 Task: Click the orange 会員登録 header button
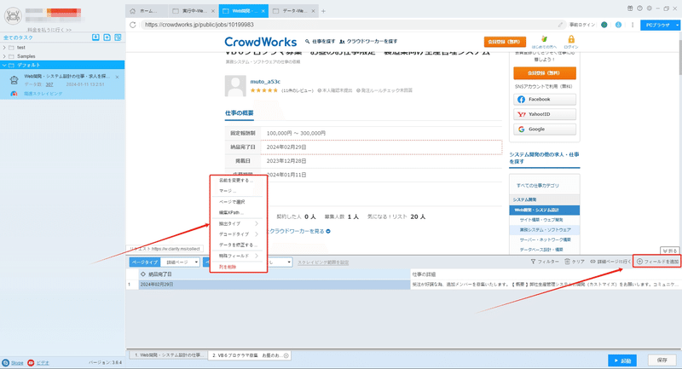505,42
